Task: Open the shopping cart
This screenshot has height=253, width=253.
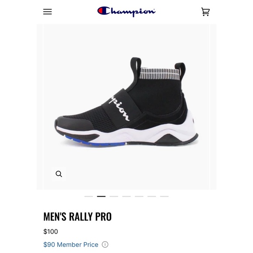Action: coord(205,12)
